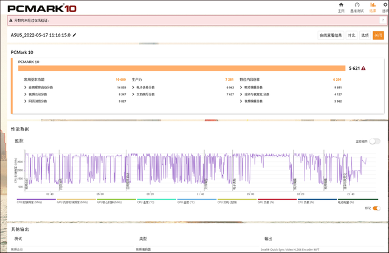Click the warning triangle beside score 5 621

coord(363,69)
